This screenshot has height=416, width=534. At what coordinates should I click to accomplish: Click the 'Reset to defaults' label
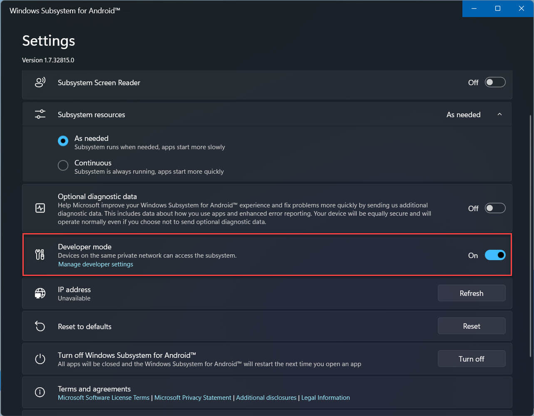[84, 327]
